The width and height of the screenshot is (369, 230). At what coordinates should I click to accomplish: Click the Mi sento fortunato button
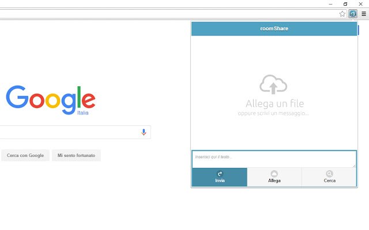(x=76, y=155)
